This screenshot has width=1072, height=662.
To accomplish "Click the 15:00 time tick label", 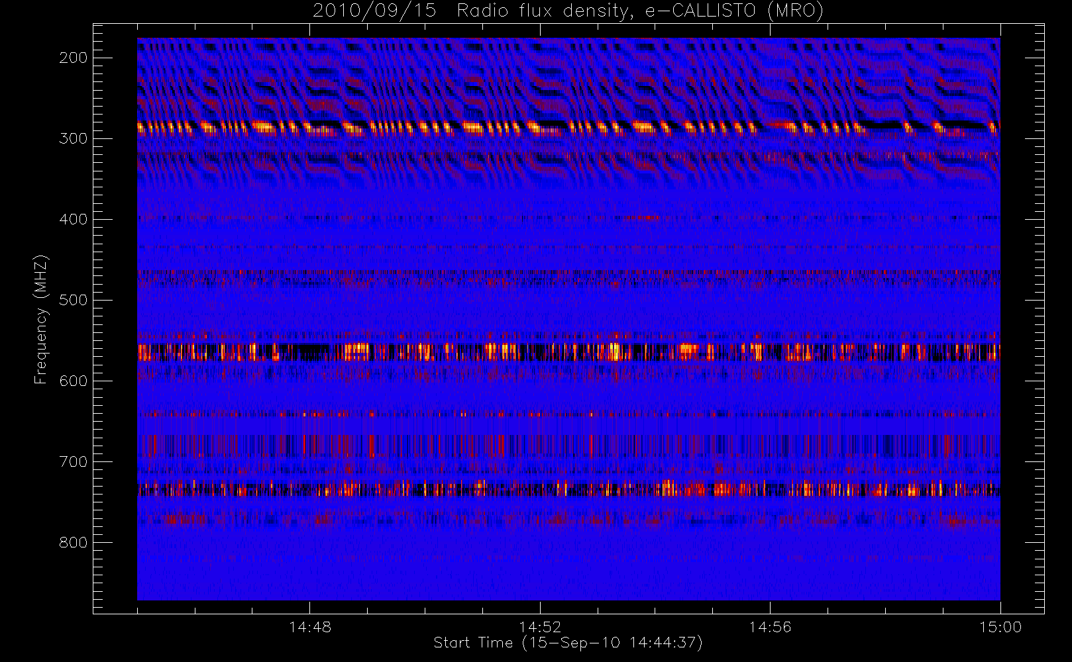I will [1000, 627].
